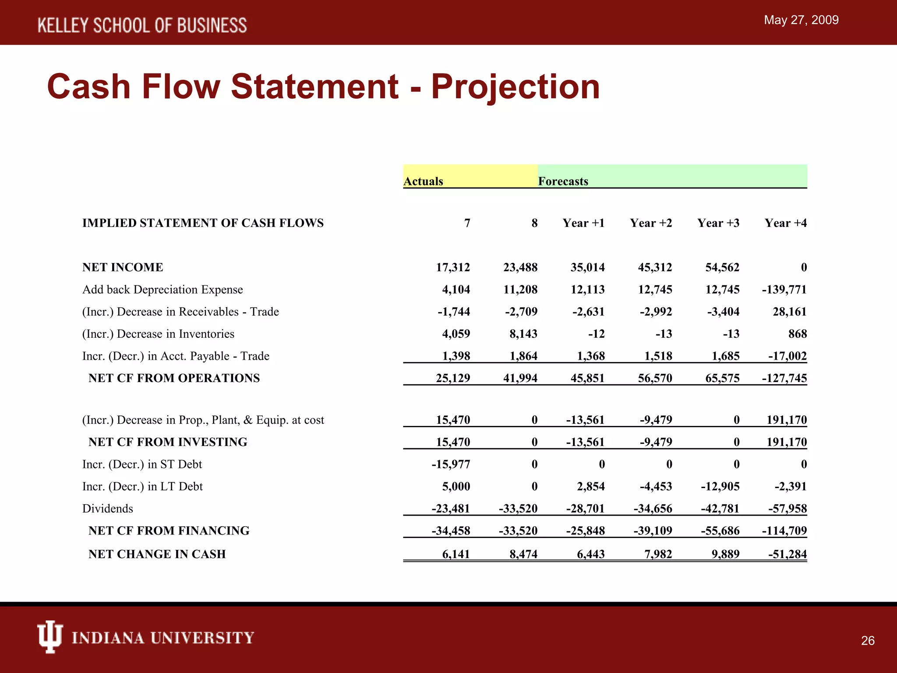Click the Year +2 column header
Screen dimensions: 897x673
[x=651, y=223]
